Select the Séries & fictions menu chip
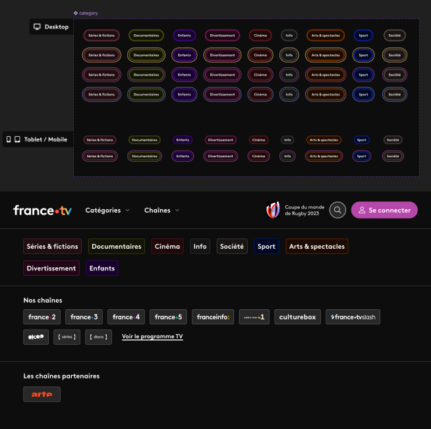Viewport: 431px width, 429px height. coord(52,246)
